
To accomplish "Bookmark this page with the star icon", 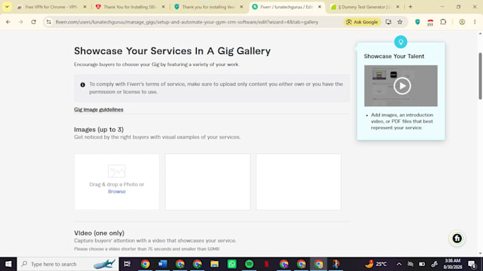I will (400, 22).
